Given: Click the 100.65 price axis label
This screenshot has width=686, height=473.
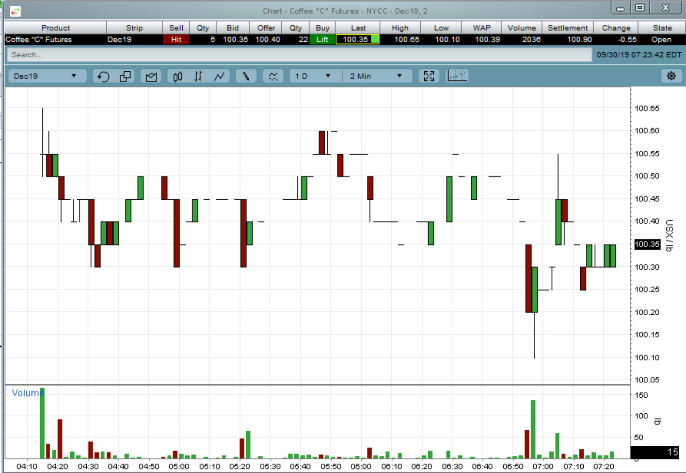Looking at the screenshot, I should (x=647, y=108).
